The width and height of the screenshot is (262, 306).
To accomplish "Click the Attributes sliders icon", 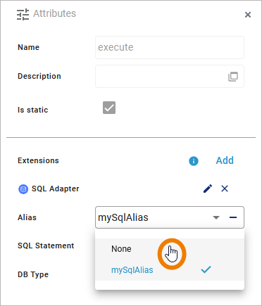I will click(23, 14).
